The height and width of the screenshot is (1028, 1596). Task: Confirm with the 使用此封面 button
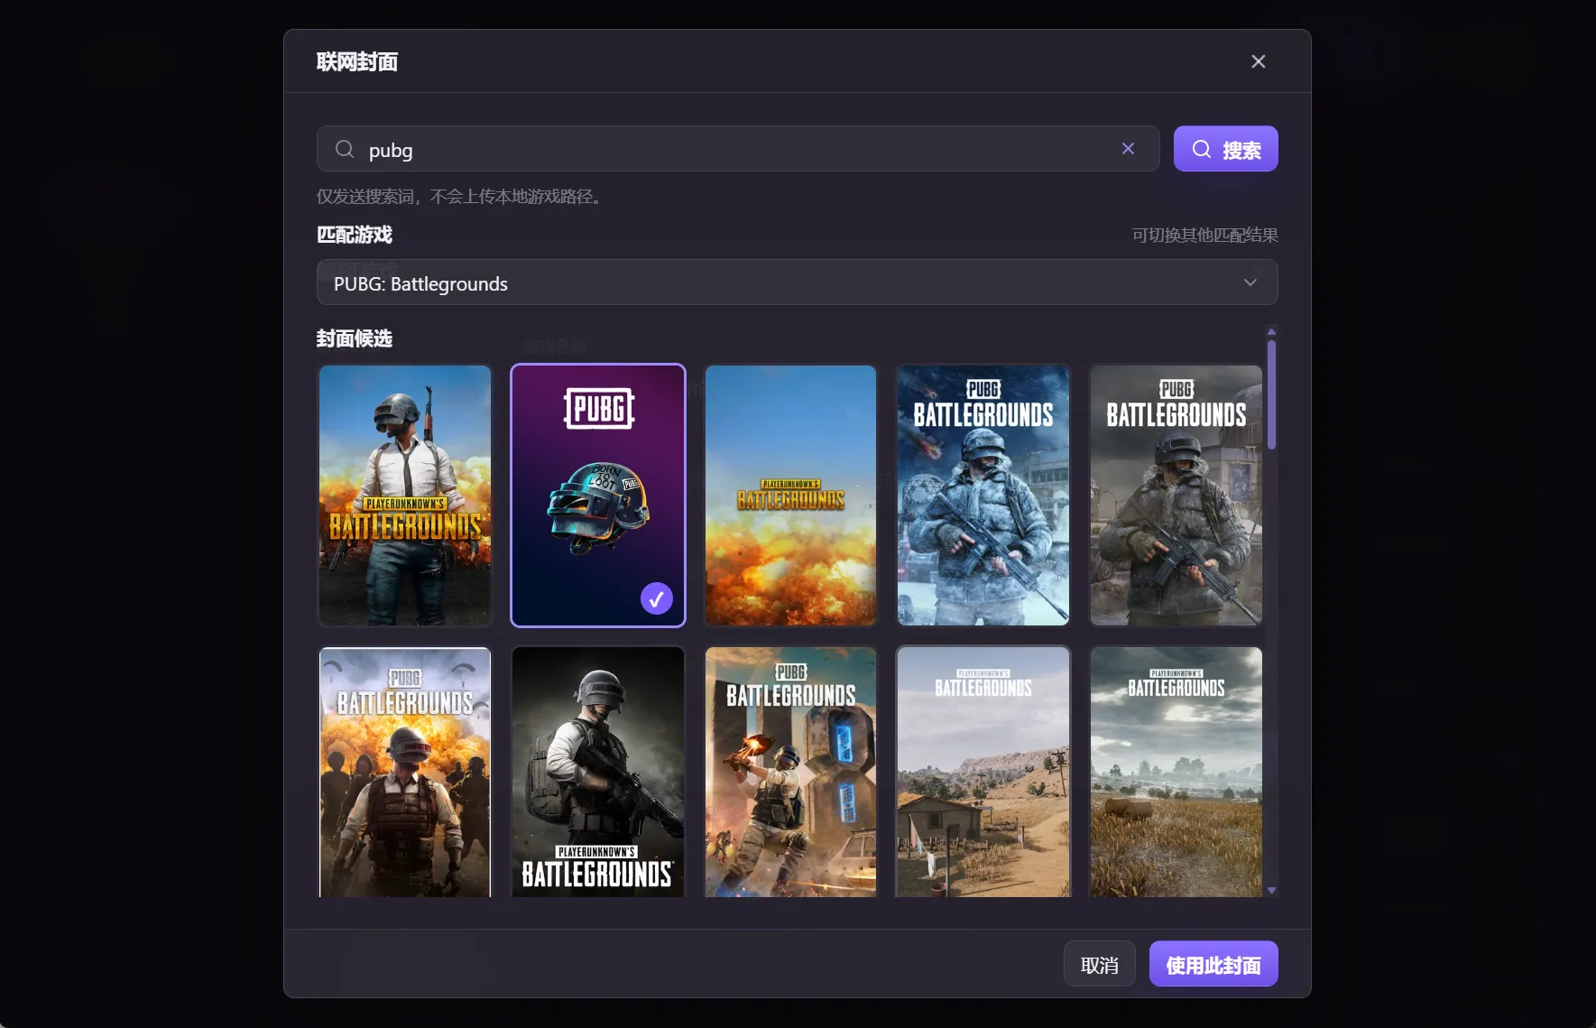1213,964
